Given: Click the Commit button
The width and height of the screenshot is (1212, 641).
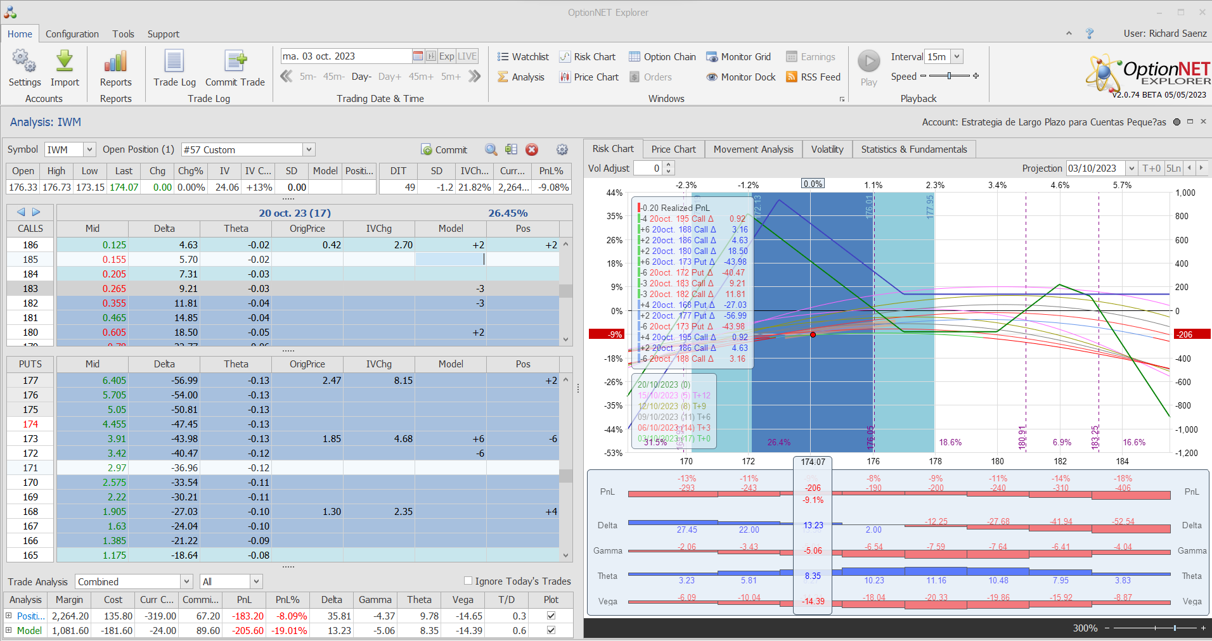Looking at the screenshot, I should tap(444, 149).
